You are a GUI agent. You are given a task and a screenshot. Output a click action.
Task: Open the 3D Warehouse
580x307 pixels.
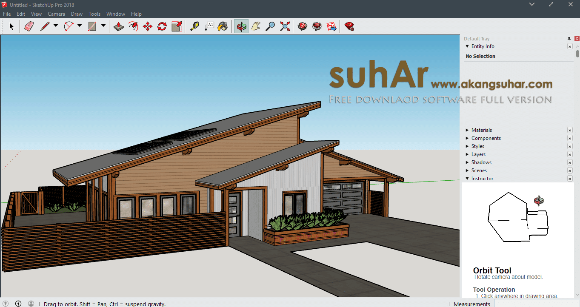click(x=303, y=26)
